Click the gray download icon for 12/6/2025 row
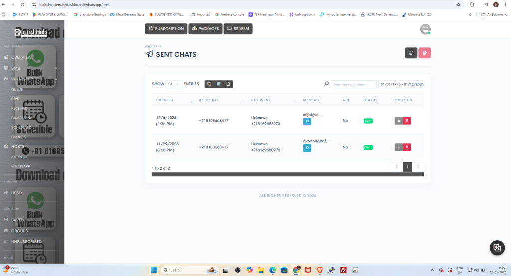 point(399,121)
